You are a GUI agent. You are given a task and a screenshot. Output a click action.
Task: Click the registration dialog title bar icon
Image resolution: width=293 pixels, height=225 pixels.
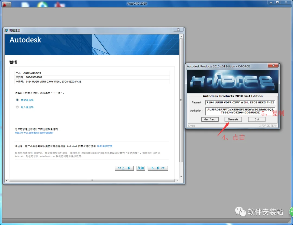6,30
